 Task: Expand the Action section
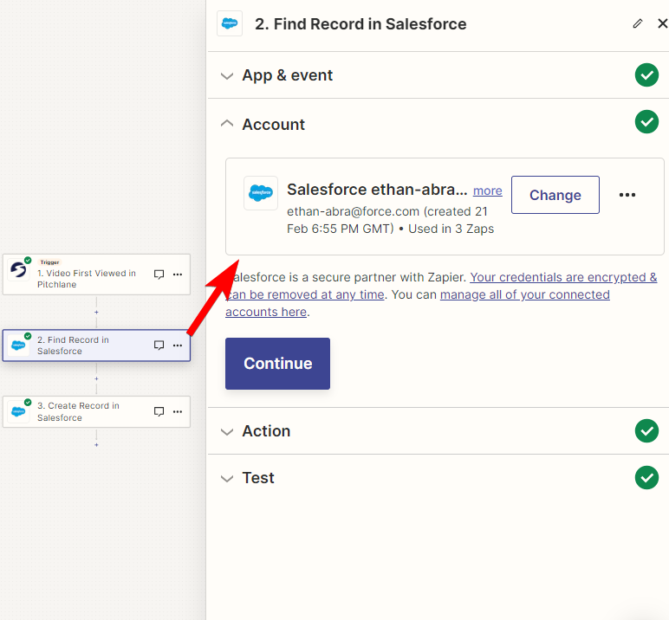tap(438, 431)
